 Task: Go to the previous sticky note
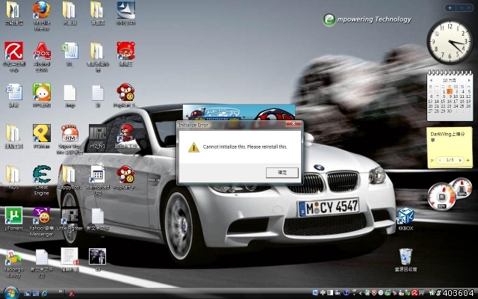[440, 160]
